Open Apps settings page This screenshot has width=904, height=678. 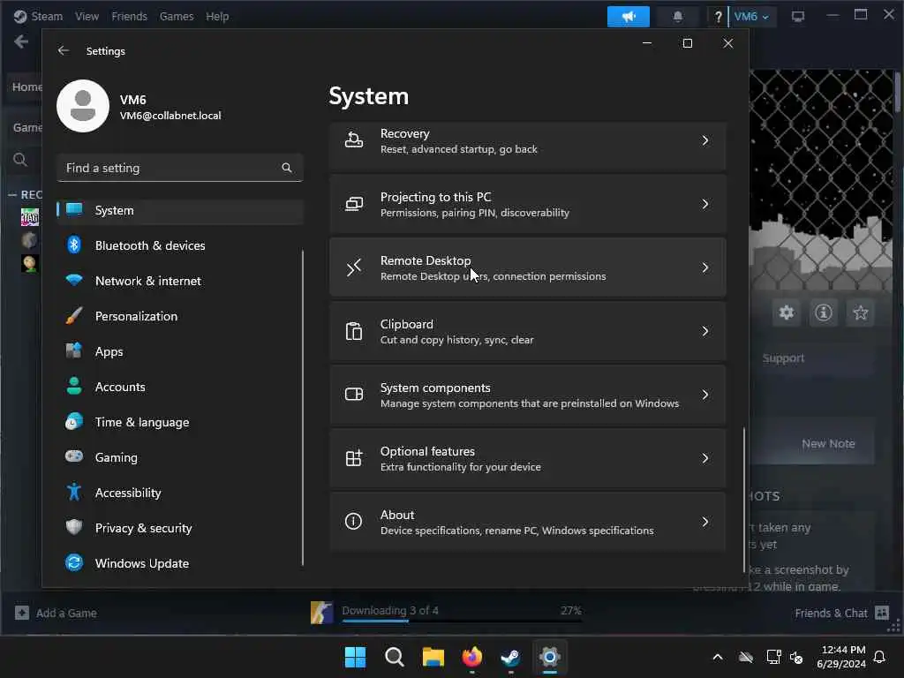coord(180,351)
